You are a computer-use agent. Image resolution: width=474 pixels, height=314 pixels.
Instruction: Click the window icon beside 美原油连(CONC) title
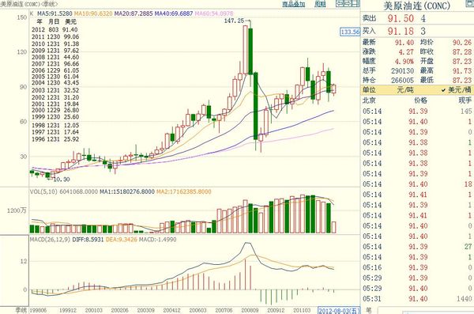pyautogui.click(x=469, y=3)
